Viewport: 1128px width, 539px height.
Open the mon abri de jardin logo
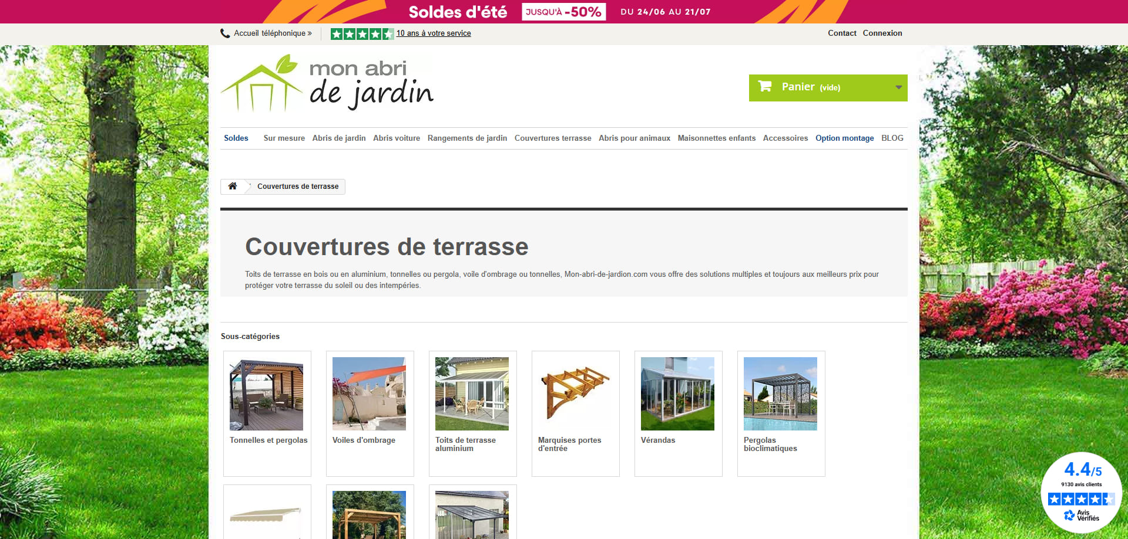coord(327,83)
